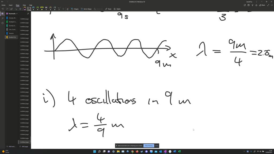Screen dimensions: 274x154
Task: Show hidden system tray icons
Action: (244, 151)
